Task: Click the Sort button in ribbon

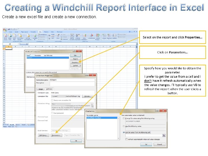Action: [53, 36]
